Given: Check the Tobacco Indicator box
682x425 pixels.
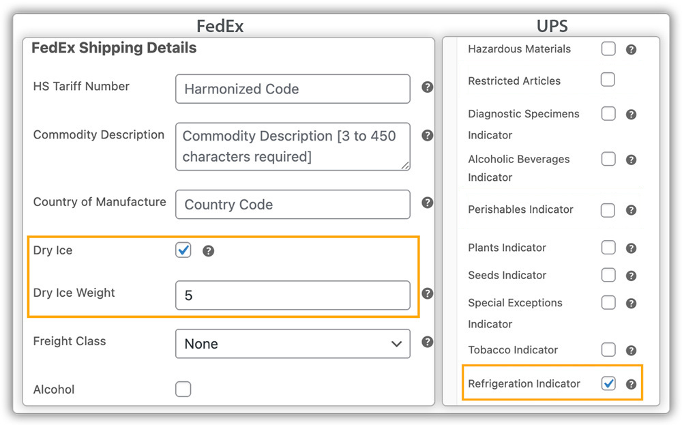Looking at the screenshot, I should tap(608, 349).
